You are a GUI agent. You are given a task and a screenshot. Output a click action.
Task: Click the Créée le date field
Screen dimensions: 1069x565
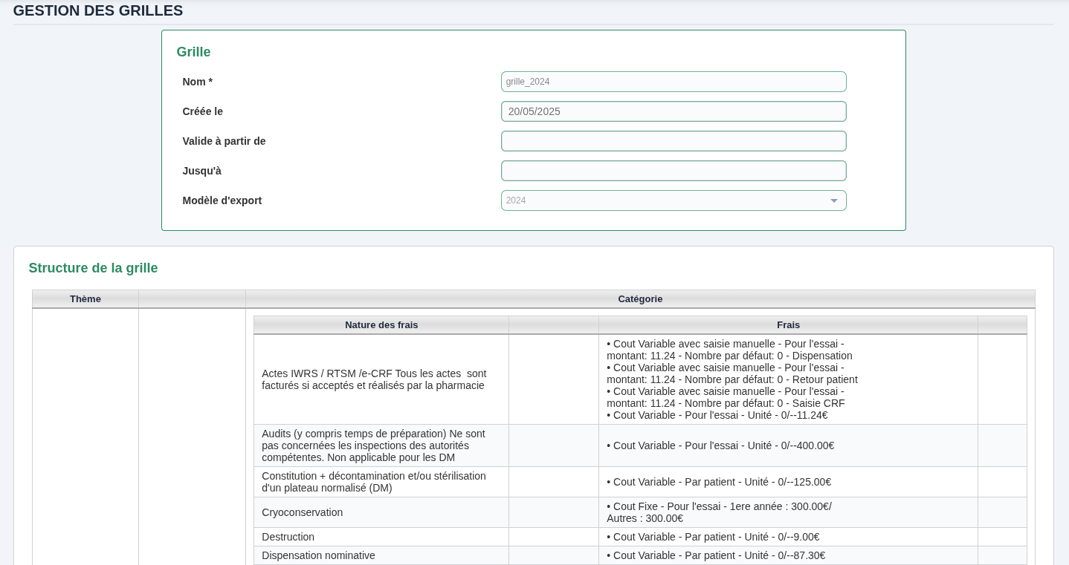click(x=673, y=111)
